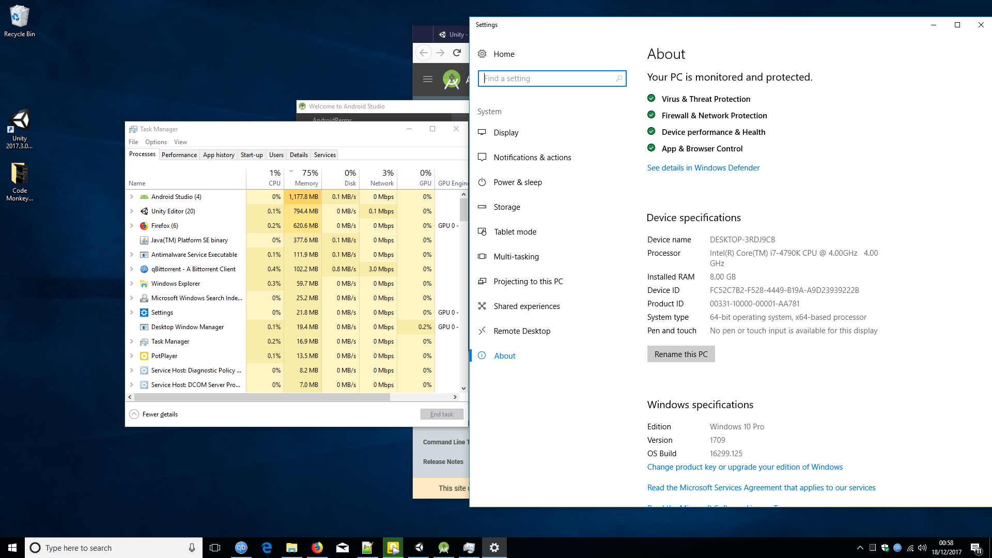992x558 pixels.
Task: Open See details in Windows Defender link
Action: click(x=703, y=168)
